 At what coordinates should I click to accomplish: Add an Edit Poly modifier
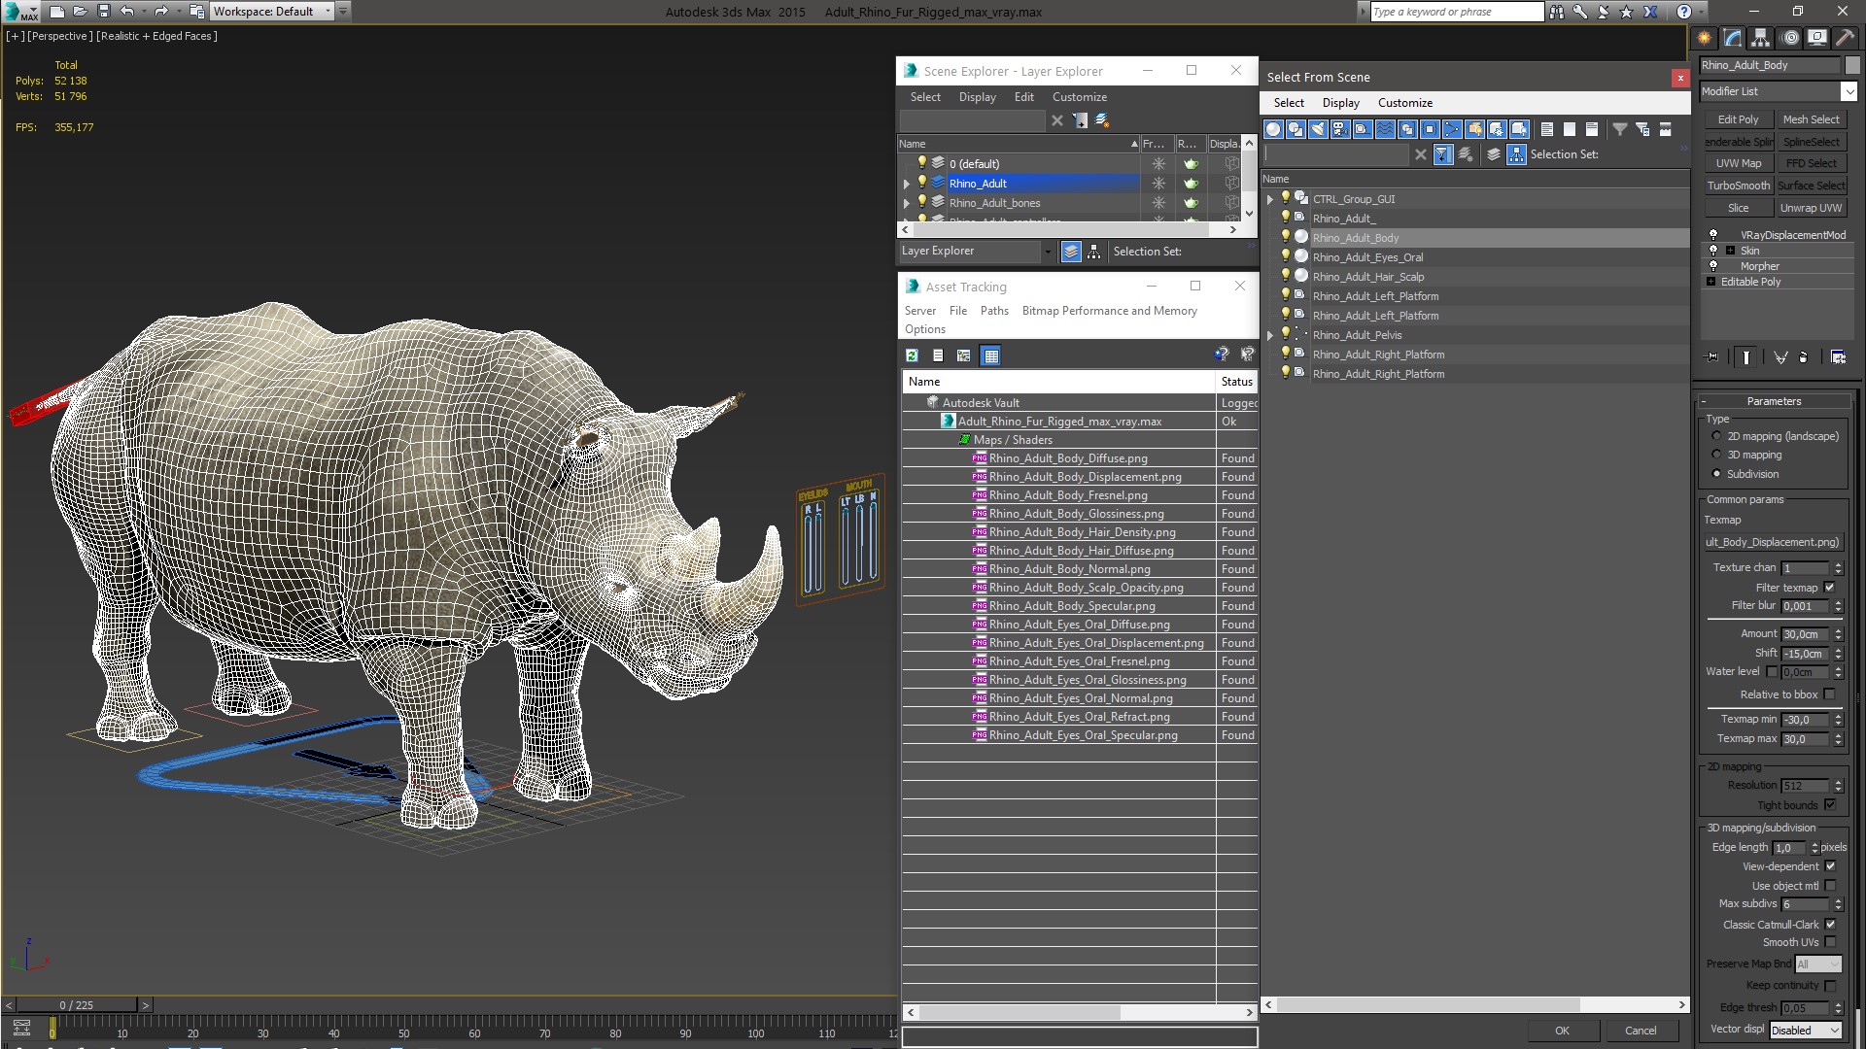[x=1738, y=119]
